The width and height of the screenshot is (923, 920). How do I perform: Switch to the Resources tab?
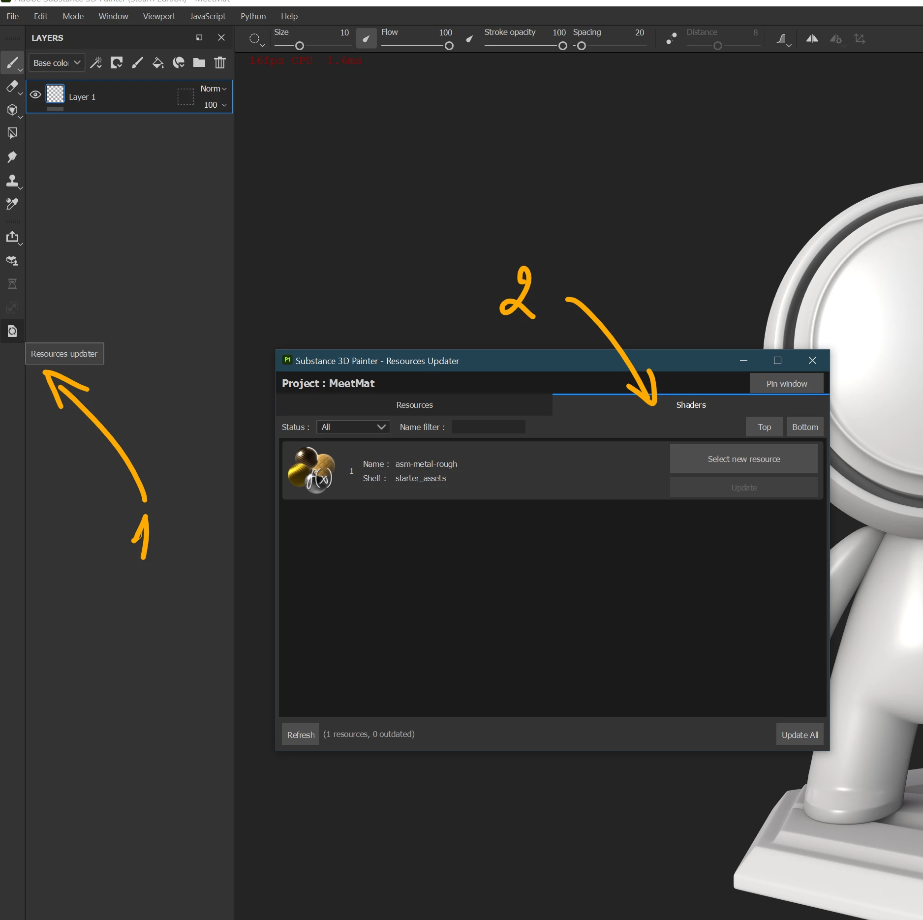point(414,405)
